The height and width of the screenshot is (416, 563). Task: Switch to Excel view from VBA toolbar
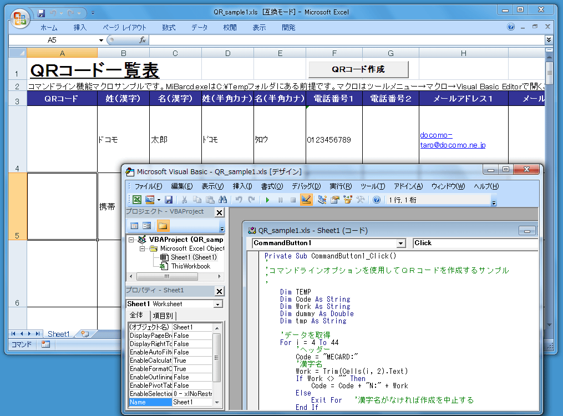(x=137, y=200)
